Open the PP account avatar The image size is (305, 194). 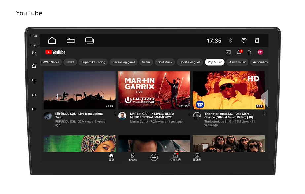click(x=260, y=52)
